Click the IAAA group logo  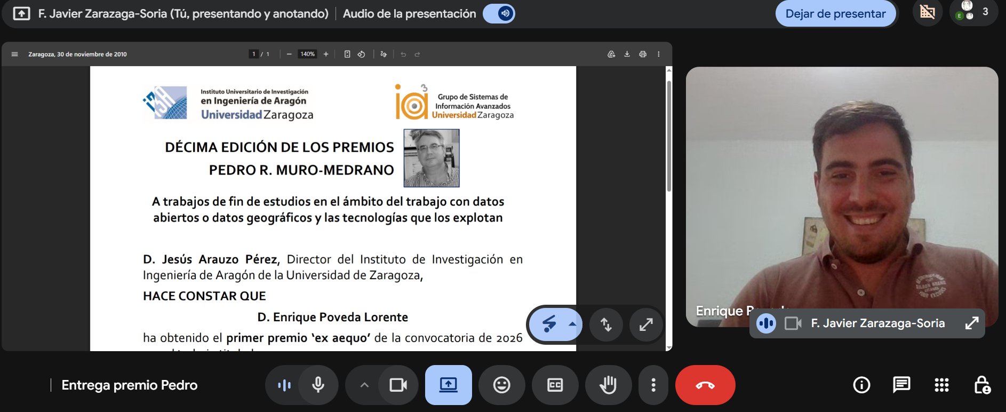(412, 101)
